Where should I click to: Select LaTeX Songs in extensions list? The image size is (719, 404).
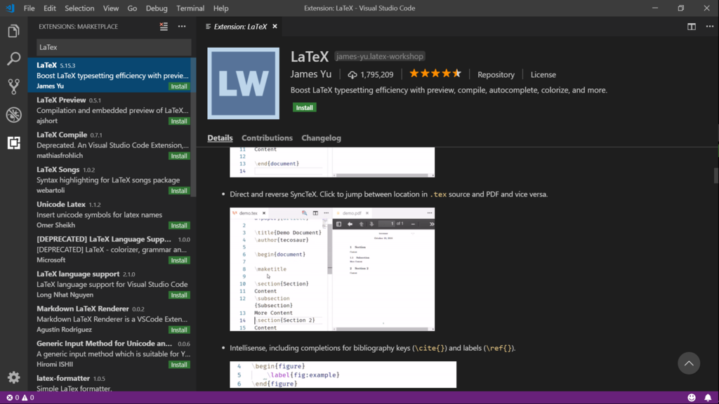(x=112, y=180)
